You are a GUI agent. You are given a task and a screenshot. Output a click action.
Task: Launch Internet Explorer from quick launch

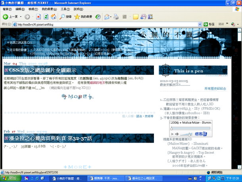point(37,178)
